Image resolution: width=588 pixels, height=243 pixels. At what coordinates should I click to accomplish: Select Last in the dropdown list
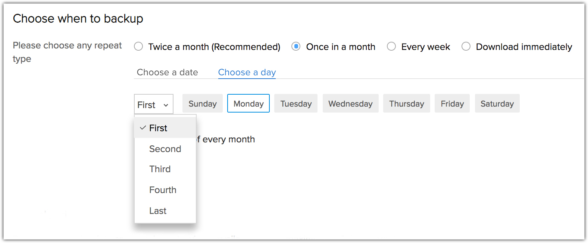click(158, 211)
